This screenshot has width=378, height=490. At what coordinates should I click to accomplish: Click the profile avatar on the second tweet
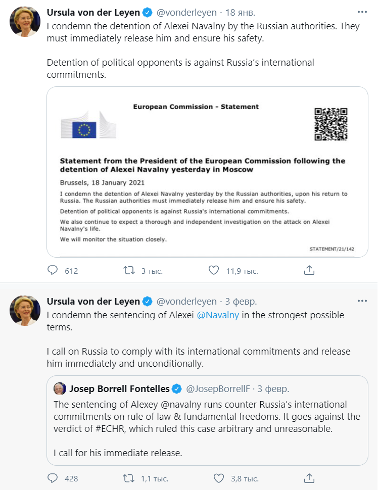25,311
